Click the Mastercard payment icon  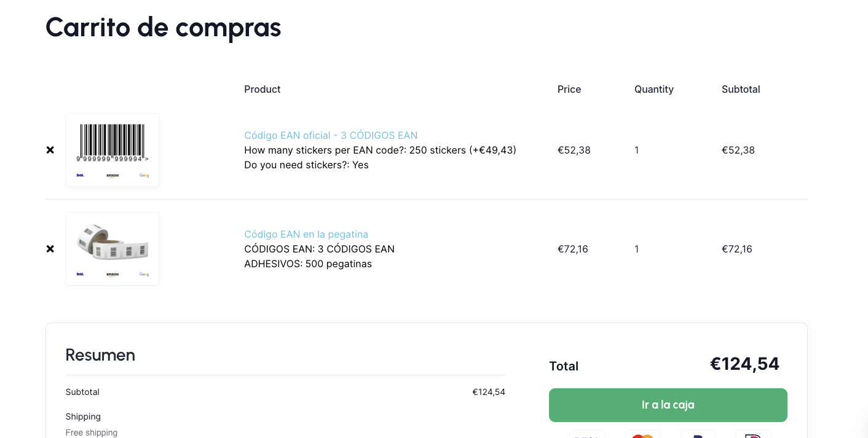click(x=642, y=434)
